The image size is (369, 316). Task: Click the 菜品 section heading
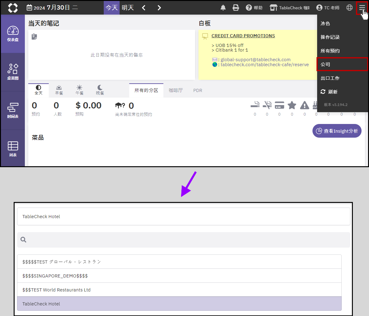tap(38, 138)
